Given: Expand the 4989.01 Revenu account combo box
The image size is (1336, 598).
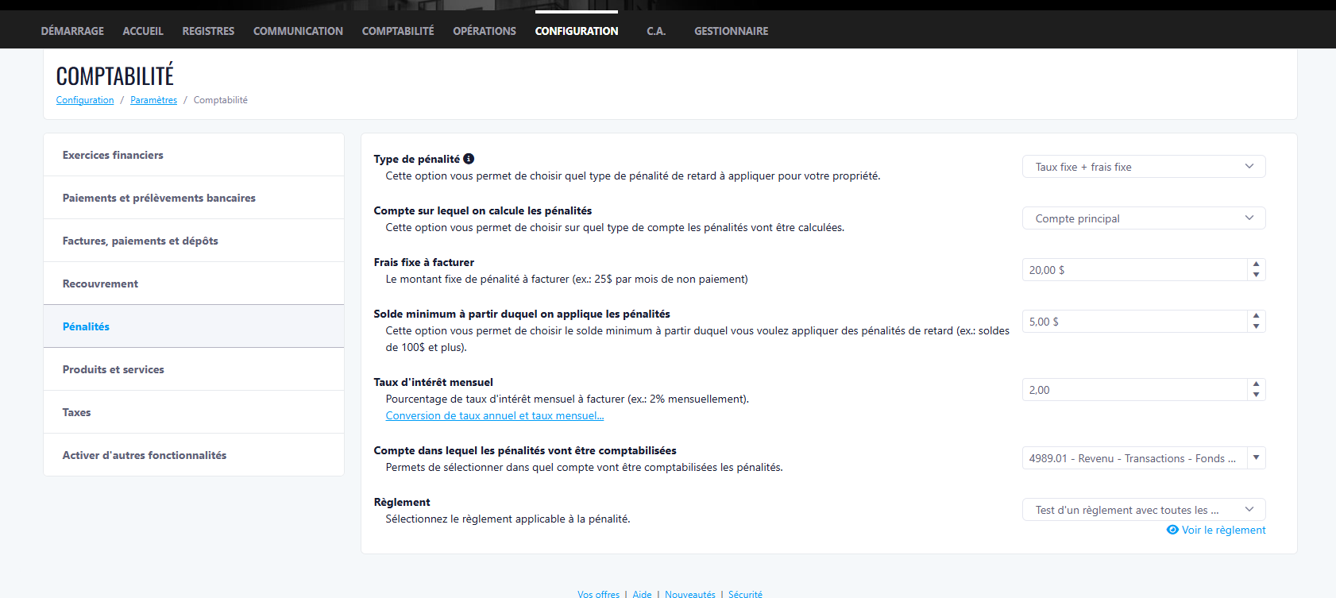Looking at the screenshot, I should 1256,458.
